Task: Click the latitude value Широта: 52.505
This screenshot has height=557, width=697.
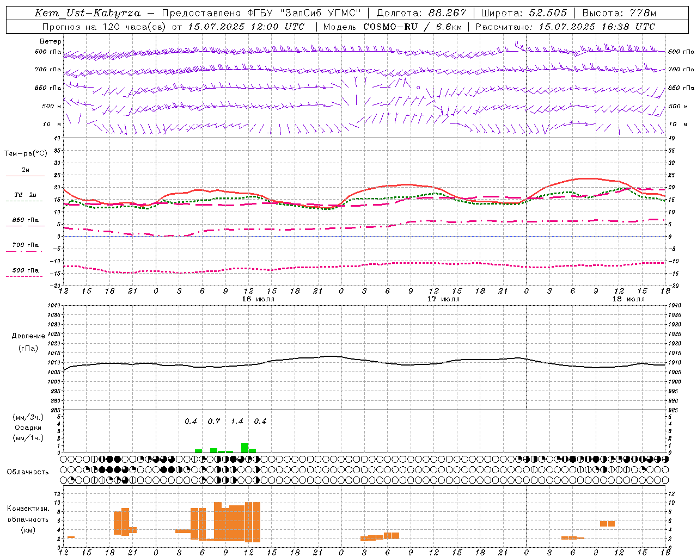Action: pos(524,13)
